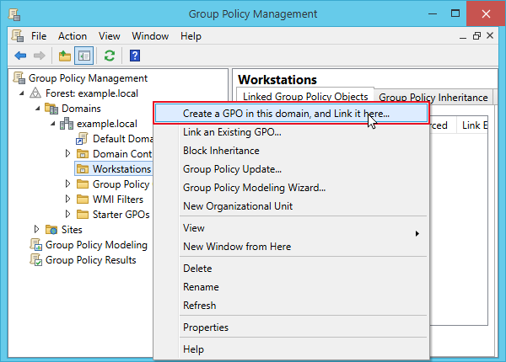Select Group Policy Results tree item

point(91,260)
